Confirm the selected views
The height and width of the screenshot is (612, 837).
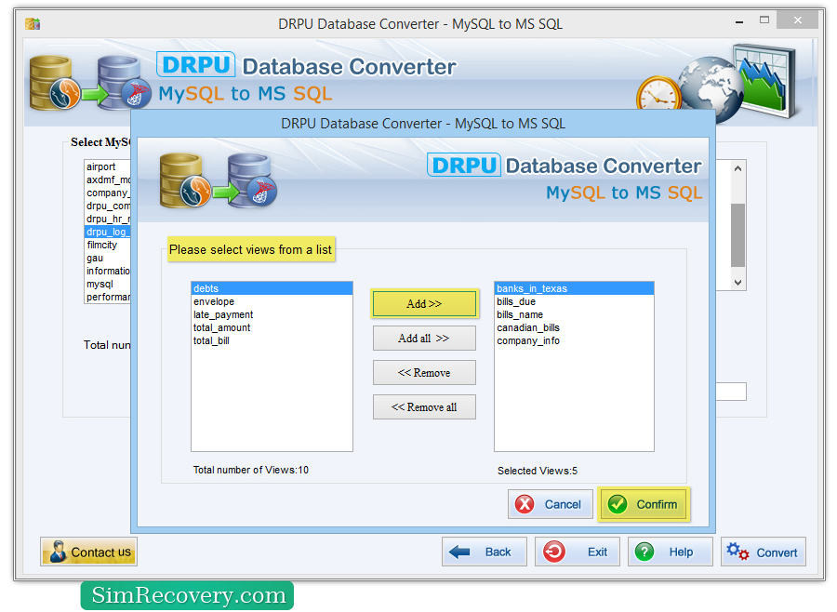pyautogui.click(x=644, y=504)
